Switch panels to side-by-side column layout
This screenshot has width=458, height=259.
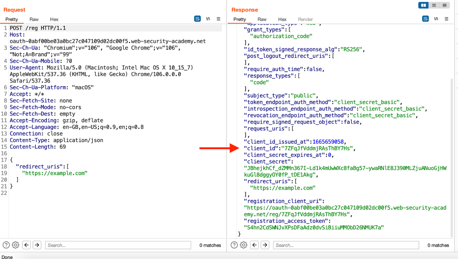click(423, 5)
